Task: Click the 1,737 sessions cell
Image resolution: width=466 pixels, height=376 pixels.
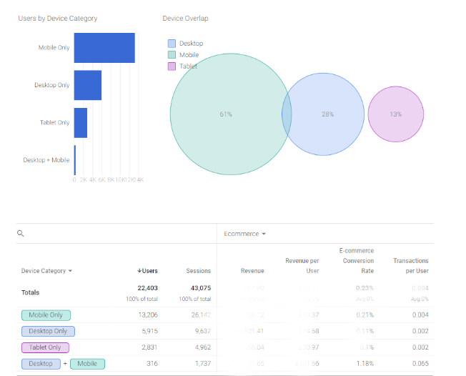Action: click(x=203, y=364)
